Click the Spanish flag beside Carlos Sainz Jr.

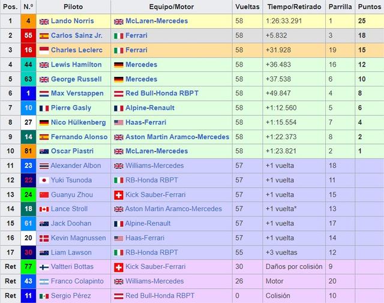pos(44,36)
